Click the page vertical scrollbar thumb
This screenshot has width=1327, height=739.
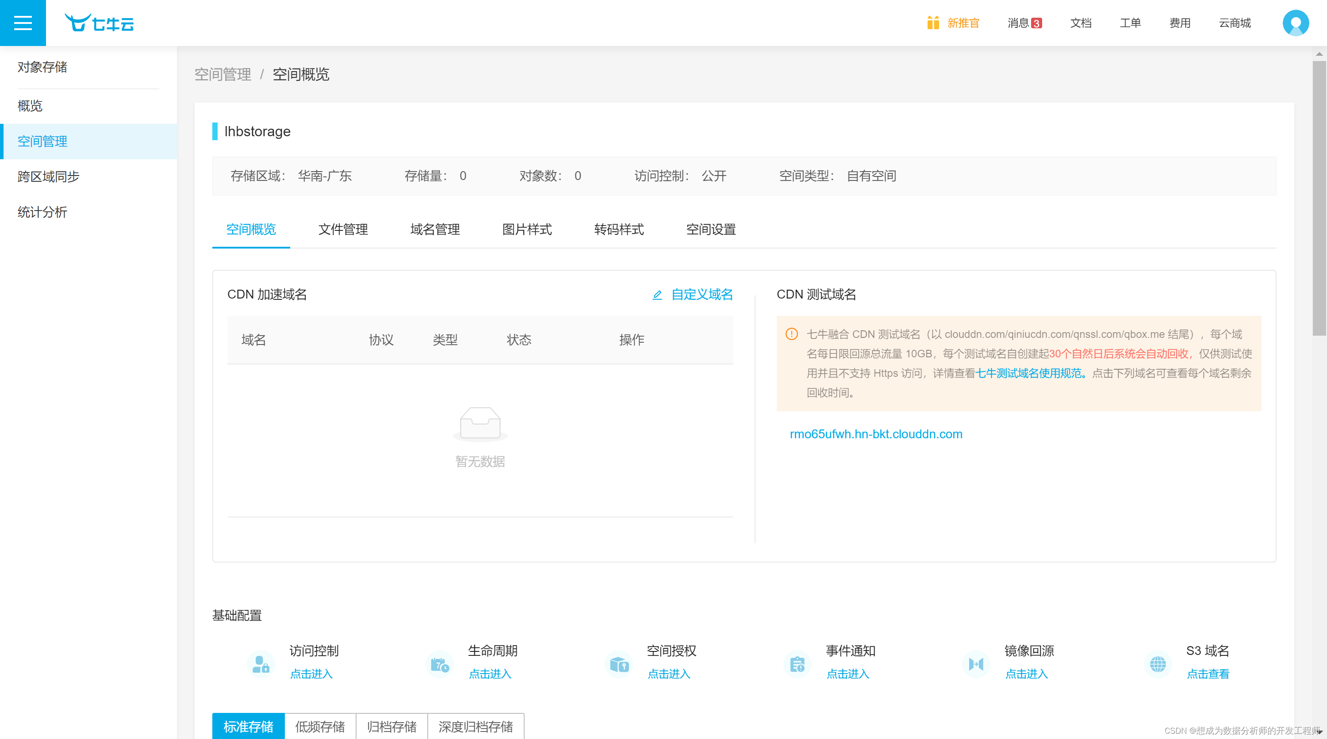click(1319, 198)
